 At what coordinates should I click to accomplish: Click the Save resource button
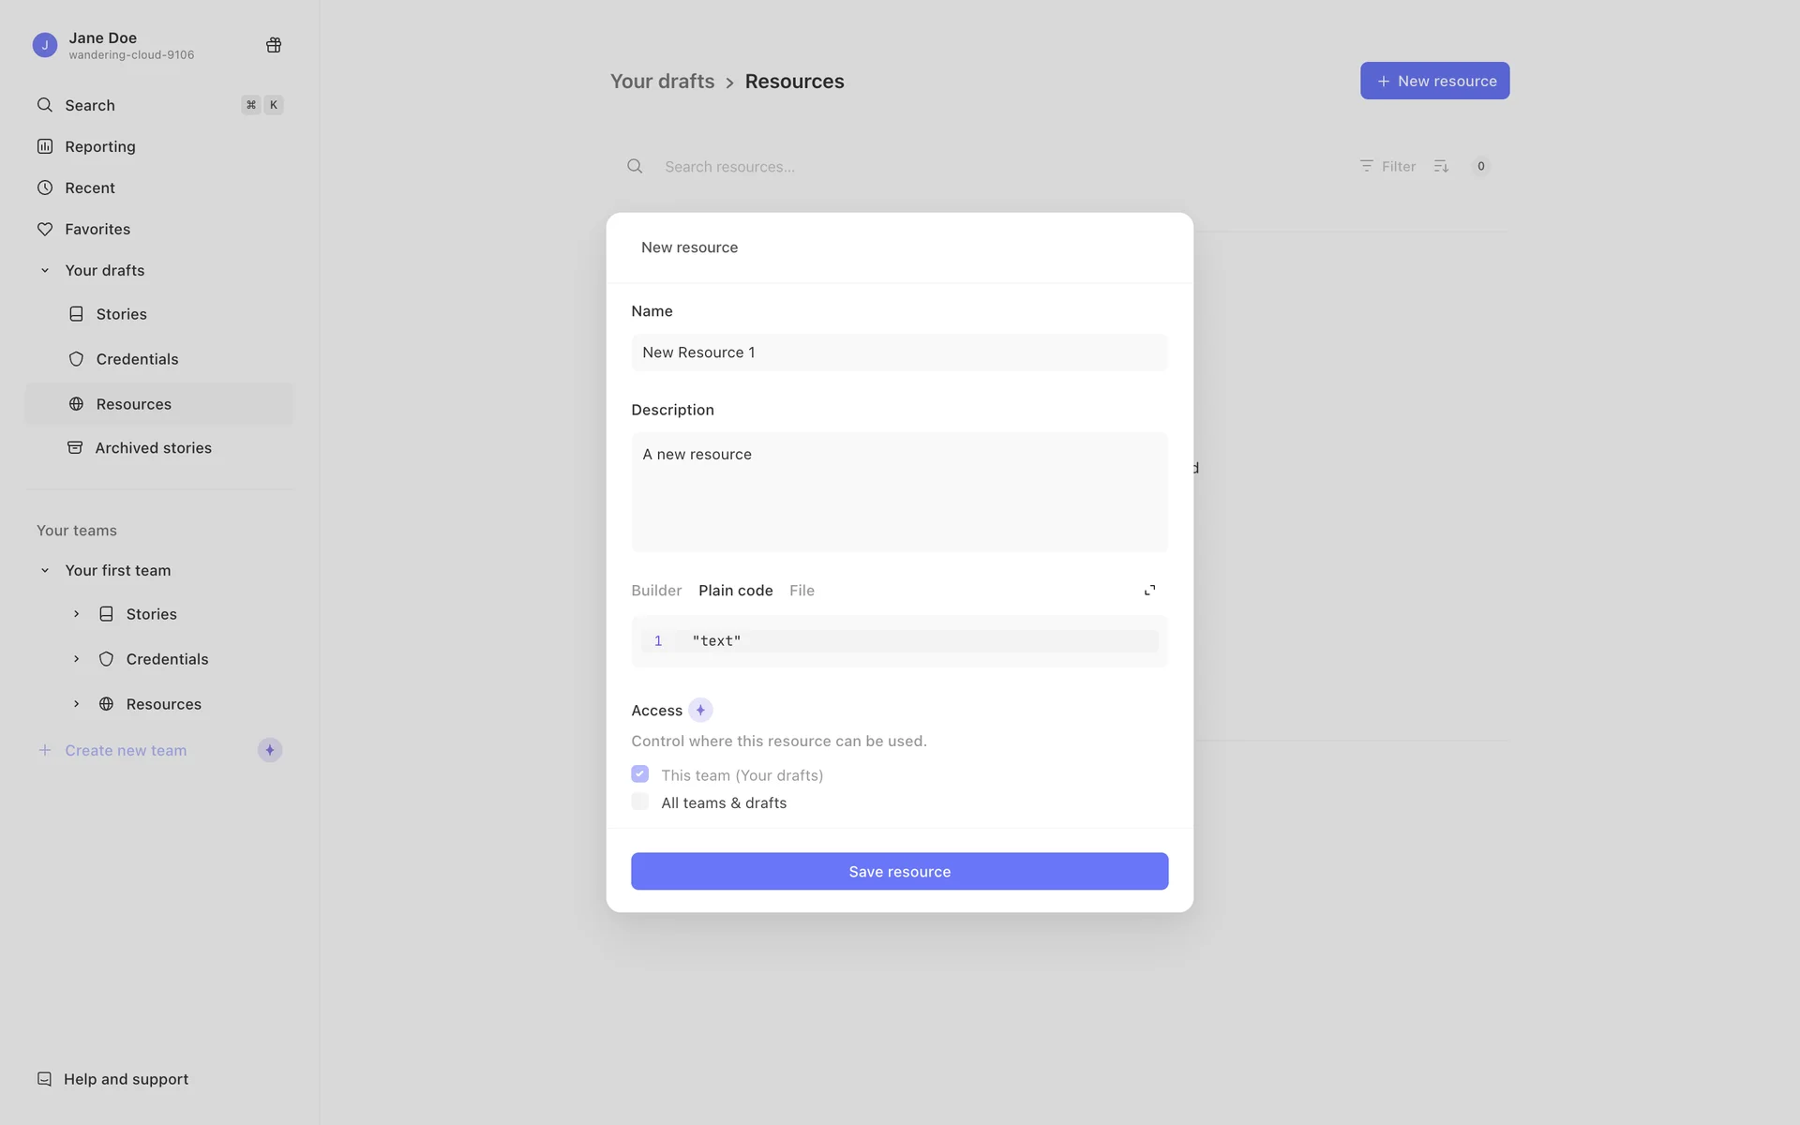coord(899,871)
